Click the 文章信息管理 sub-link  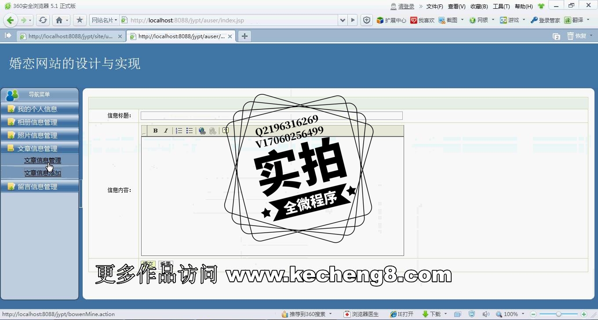(43, 160)
